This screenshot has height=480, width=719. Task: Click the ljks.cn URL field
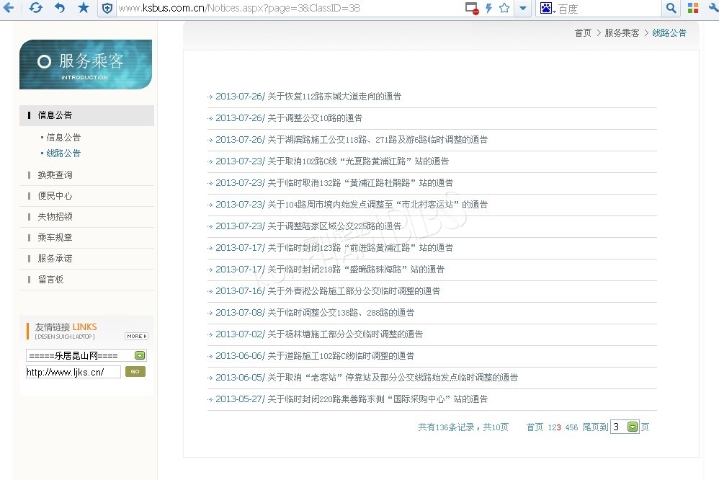(x=73, y=372)
